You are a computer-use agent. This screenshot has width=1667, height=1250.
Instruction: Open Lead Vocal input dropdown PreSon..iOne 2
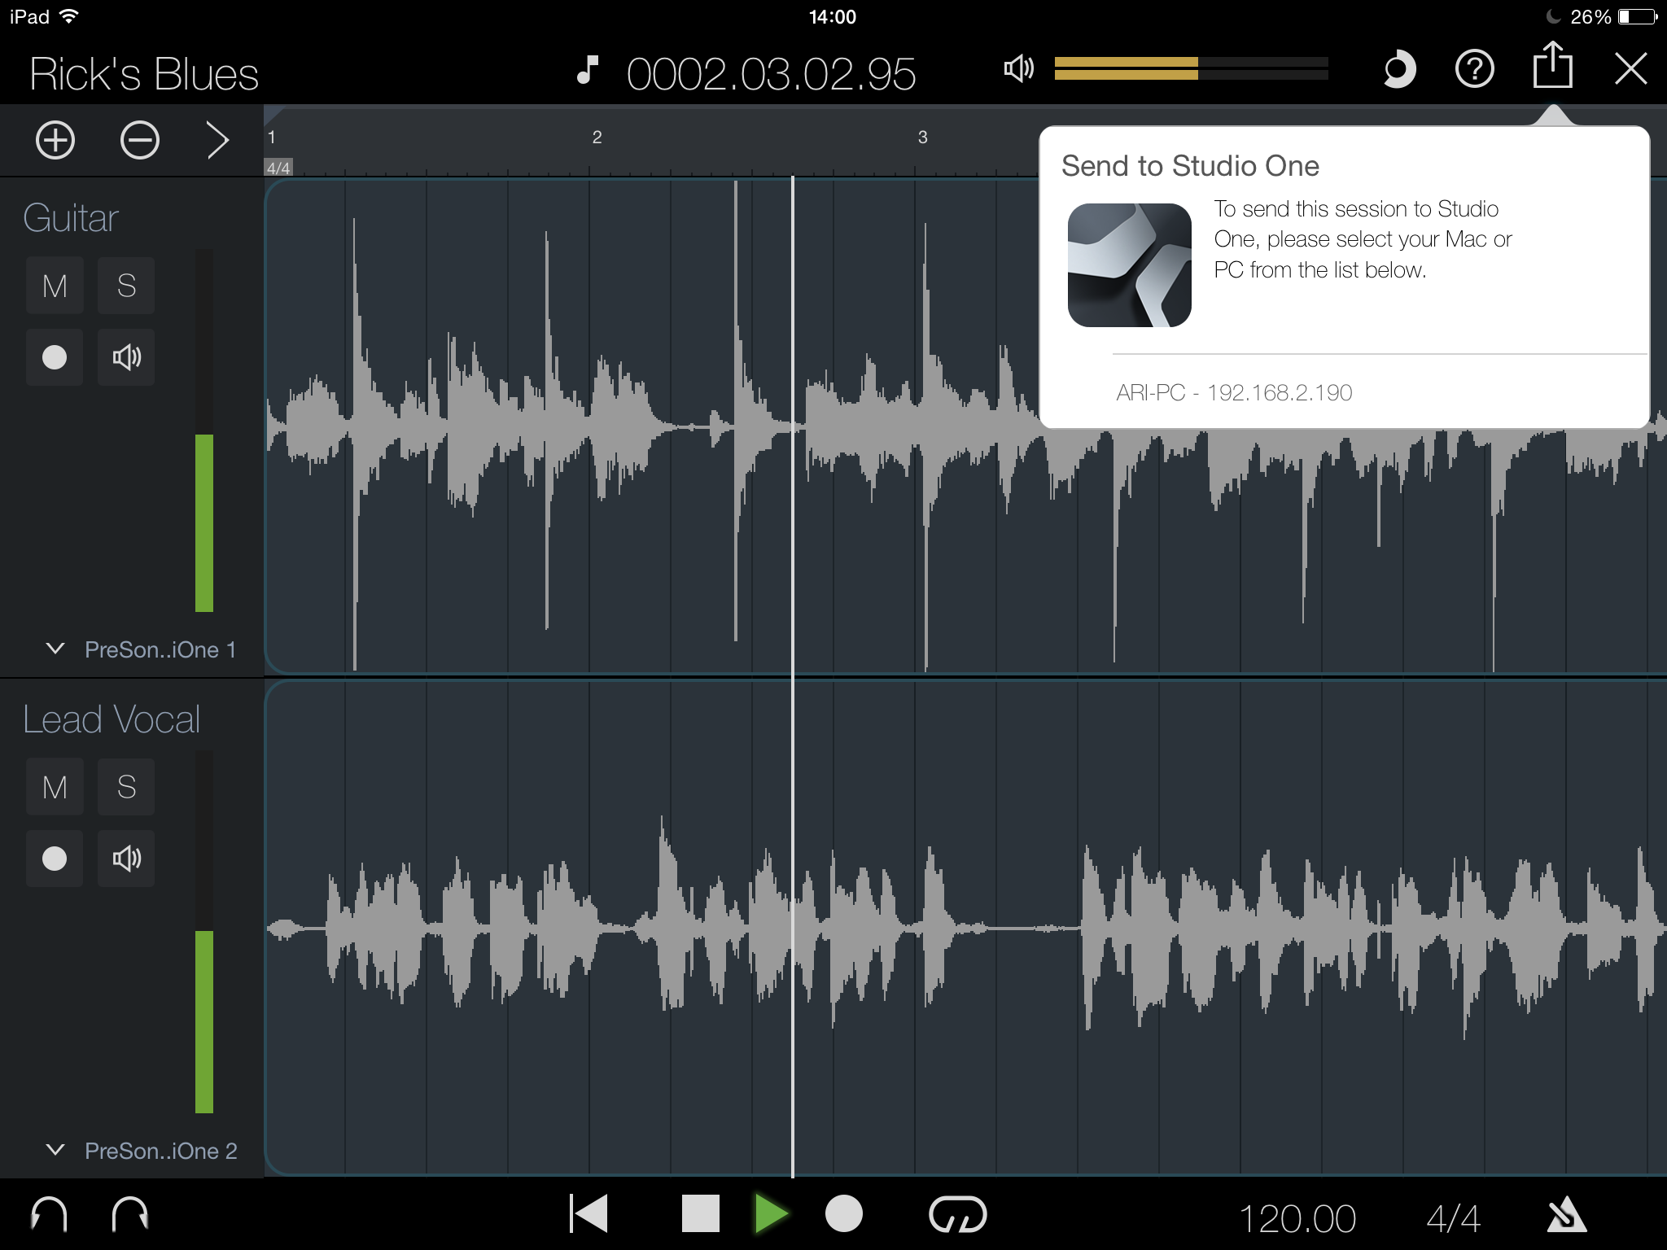pos(142,1151)
